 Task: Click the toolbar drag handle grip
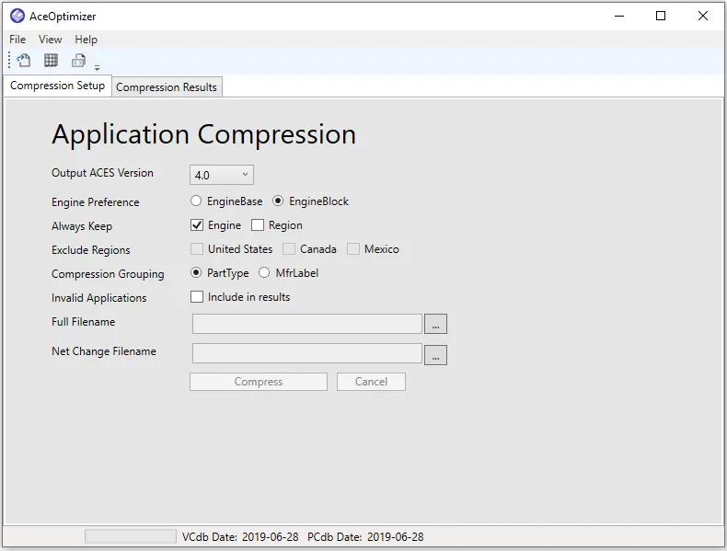(9, 60)
